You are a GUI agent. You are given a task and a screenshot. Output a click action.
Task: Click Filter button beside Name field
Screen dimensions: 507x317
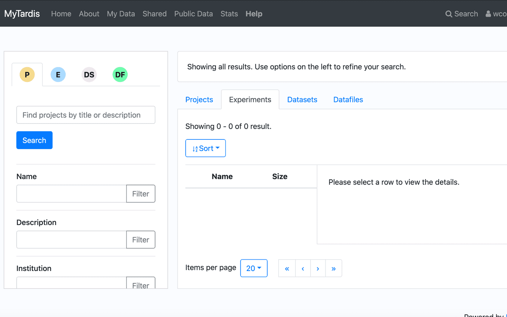141,194
